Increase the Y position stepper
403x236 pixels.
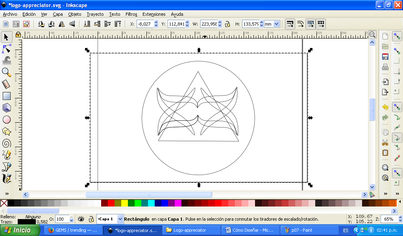pyautogui.click(x=187, y=22)
